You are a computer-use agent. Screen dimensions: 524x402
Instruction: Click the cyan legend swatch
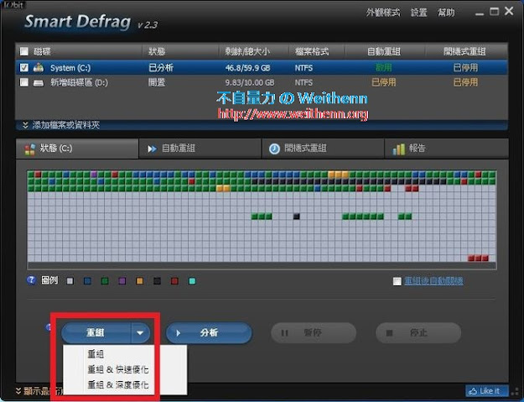click(x=192, y=281)
